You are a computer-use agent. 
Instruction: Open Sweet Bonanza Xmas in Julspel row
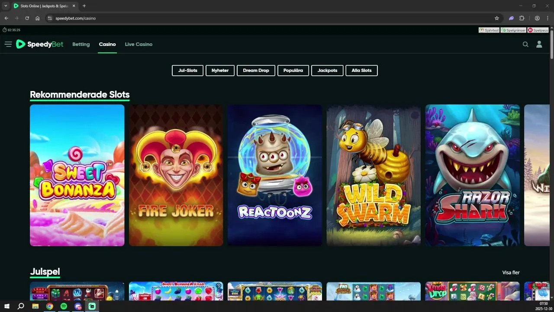click(x=176, y=291)
